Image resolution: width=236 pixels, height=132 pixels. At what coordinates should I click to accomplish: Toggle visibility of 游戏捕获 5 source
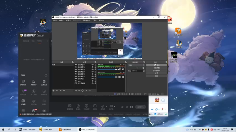[x=92, y=70]
